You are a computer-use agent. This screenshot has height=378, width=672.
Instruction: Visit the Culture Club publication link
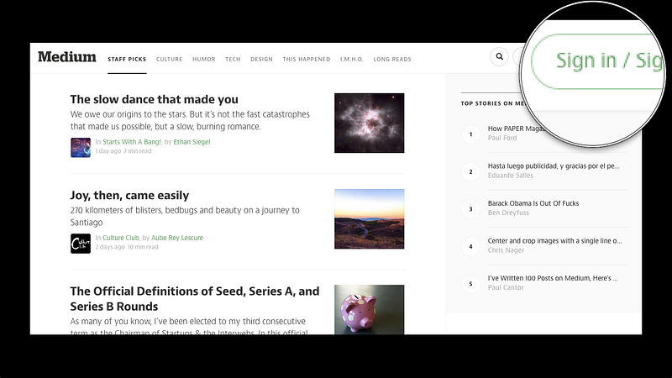click(x=121, y=238)
